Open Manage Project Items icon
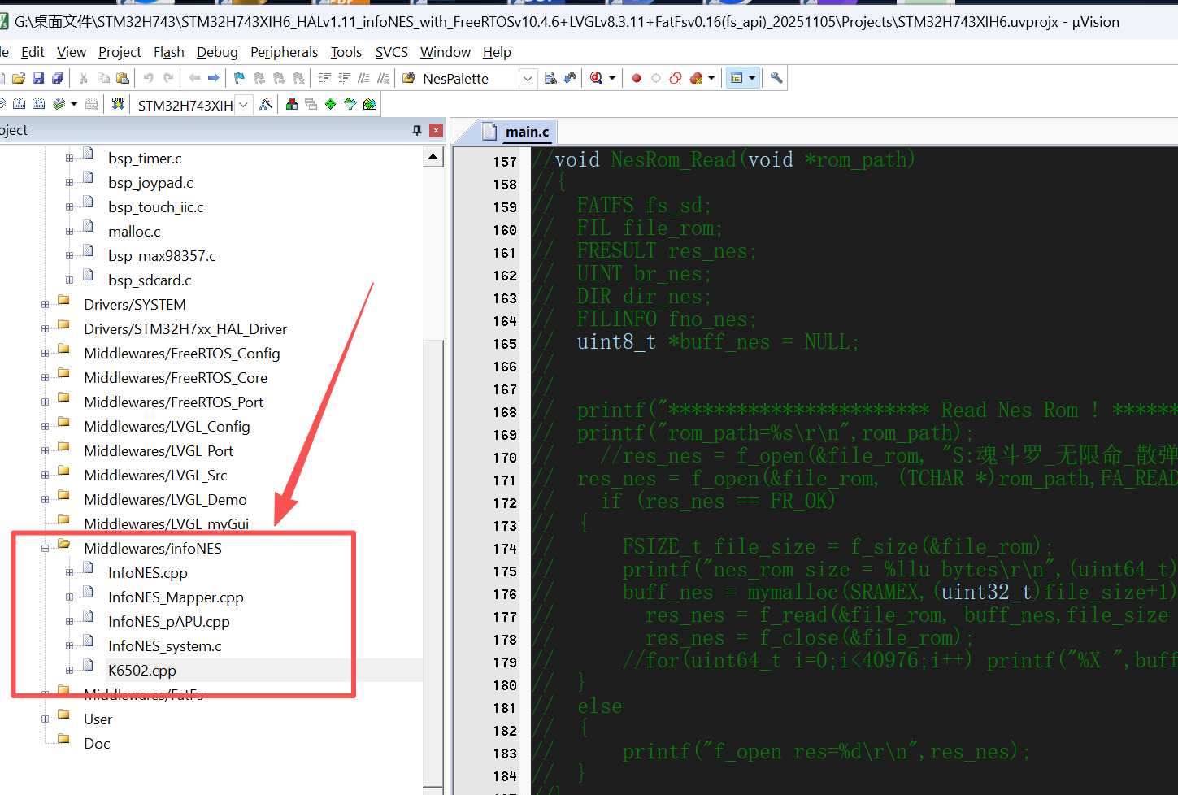Viewport: 1178px width, 795px height. point(292,104)
